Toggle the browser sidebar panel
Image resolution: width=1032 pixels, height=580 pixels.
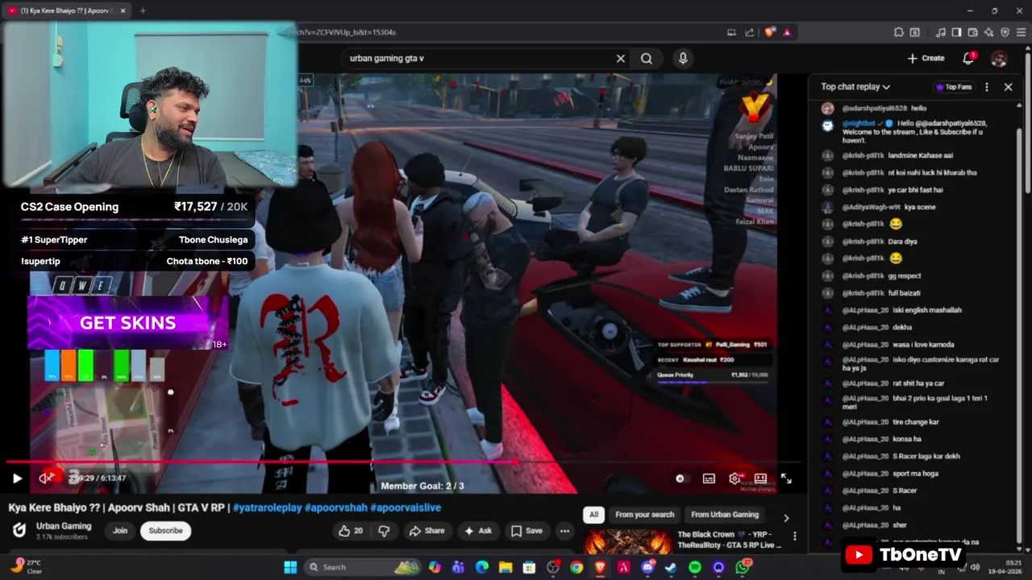point(956,32)
